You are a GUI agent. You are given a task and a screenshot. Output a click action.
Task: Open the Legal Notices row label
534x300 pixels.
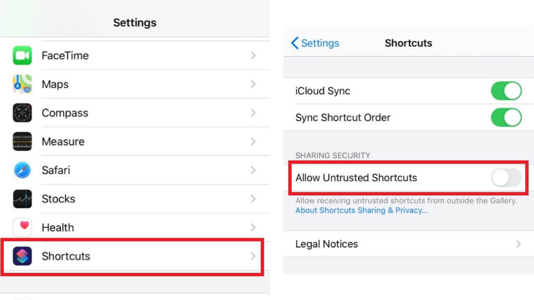pos(326,244)
